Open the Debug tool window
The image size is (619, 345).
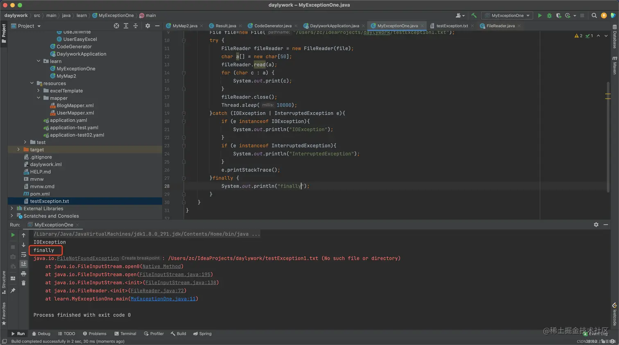[x=41, y=334]
